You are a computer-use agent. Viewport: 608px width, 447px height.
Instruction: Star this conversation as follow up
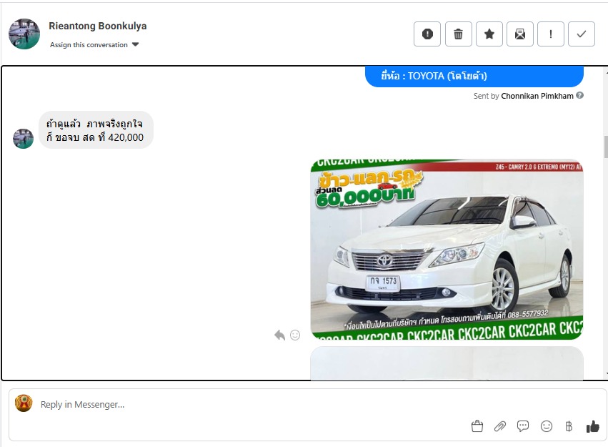tap(489, 34)
